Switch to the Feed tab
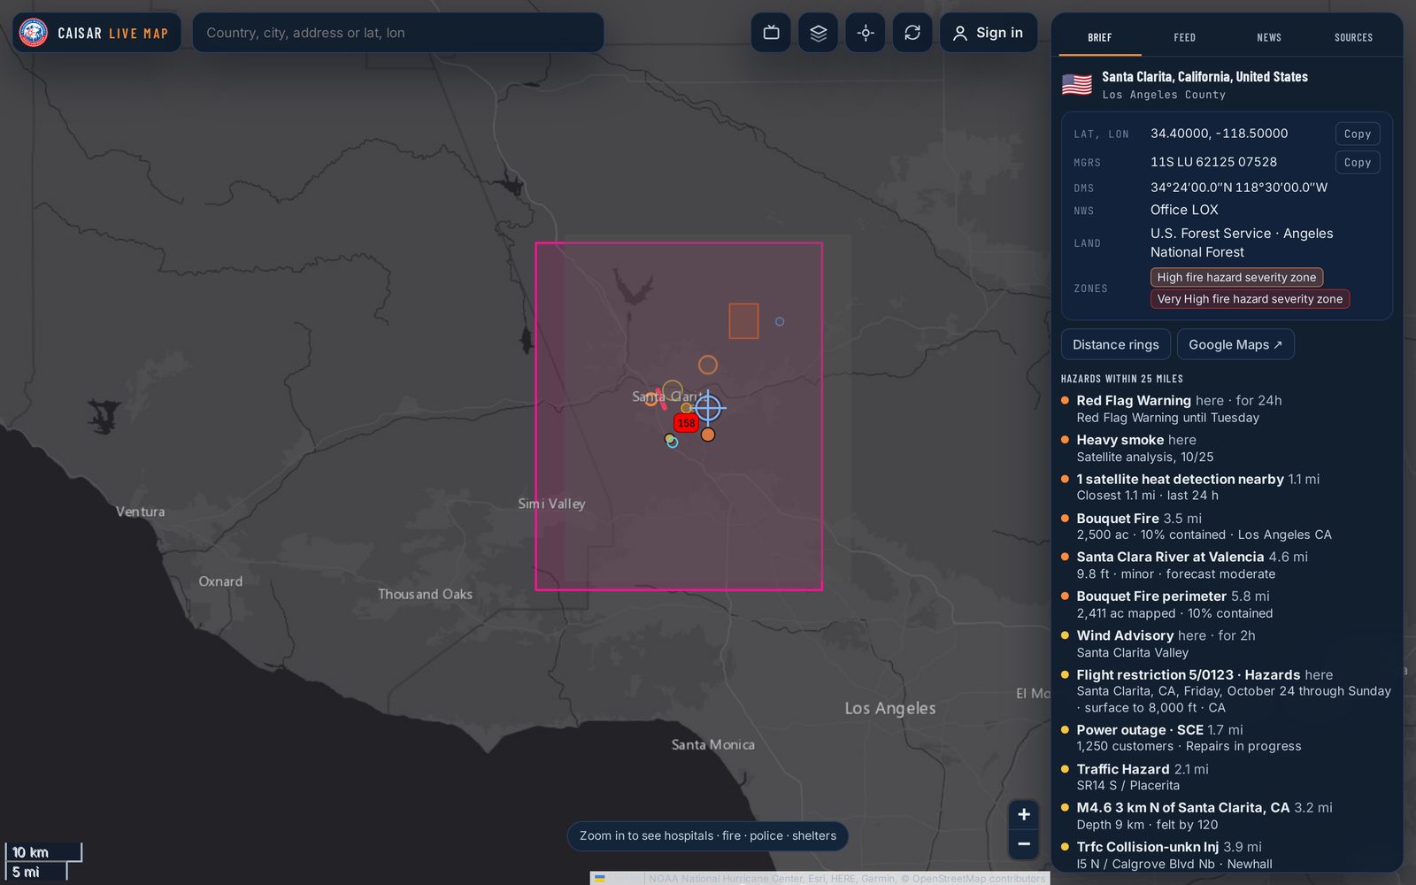Image resolution: width=1416 pixels, height=885 pixels. (x=1184, y=37)
